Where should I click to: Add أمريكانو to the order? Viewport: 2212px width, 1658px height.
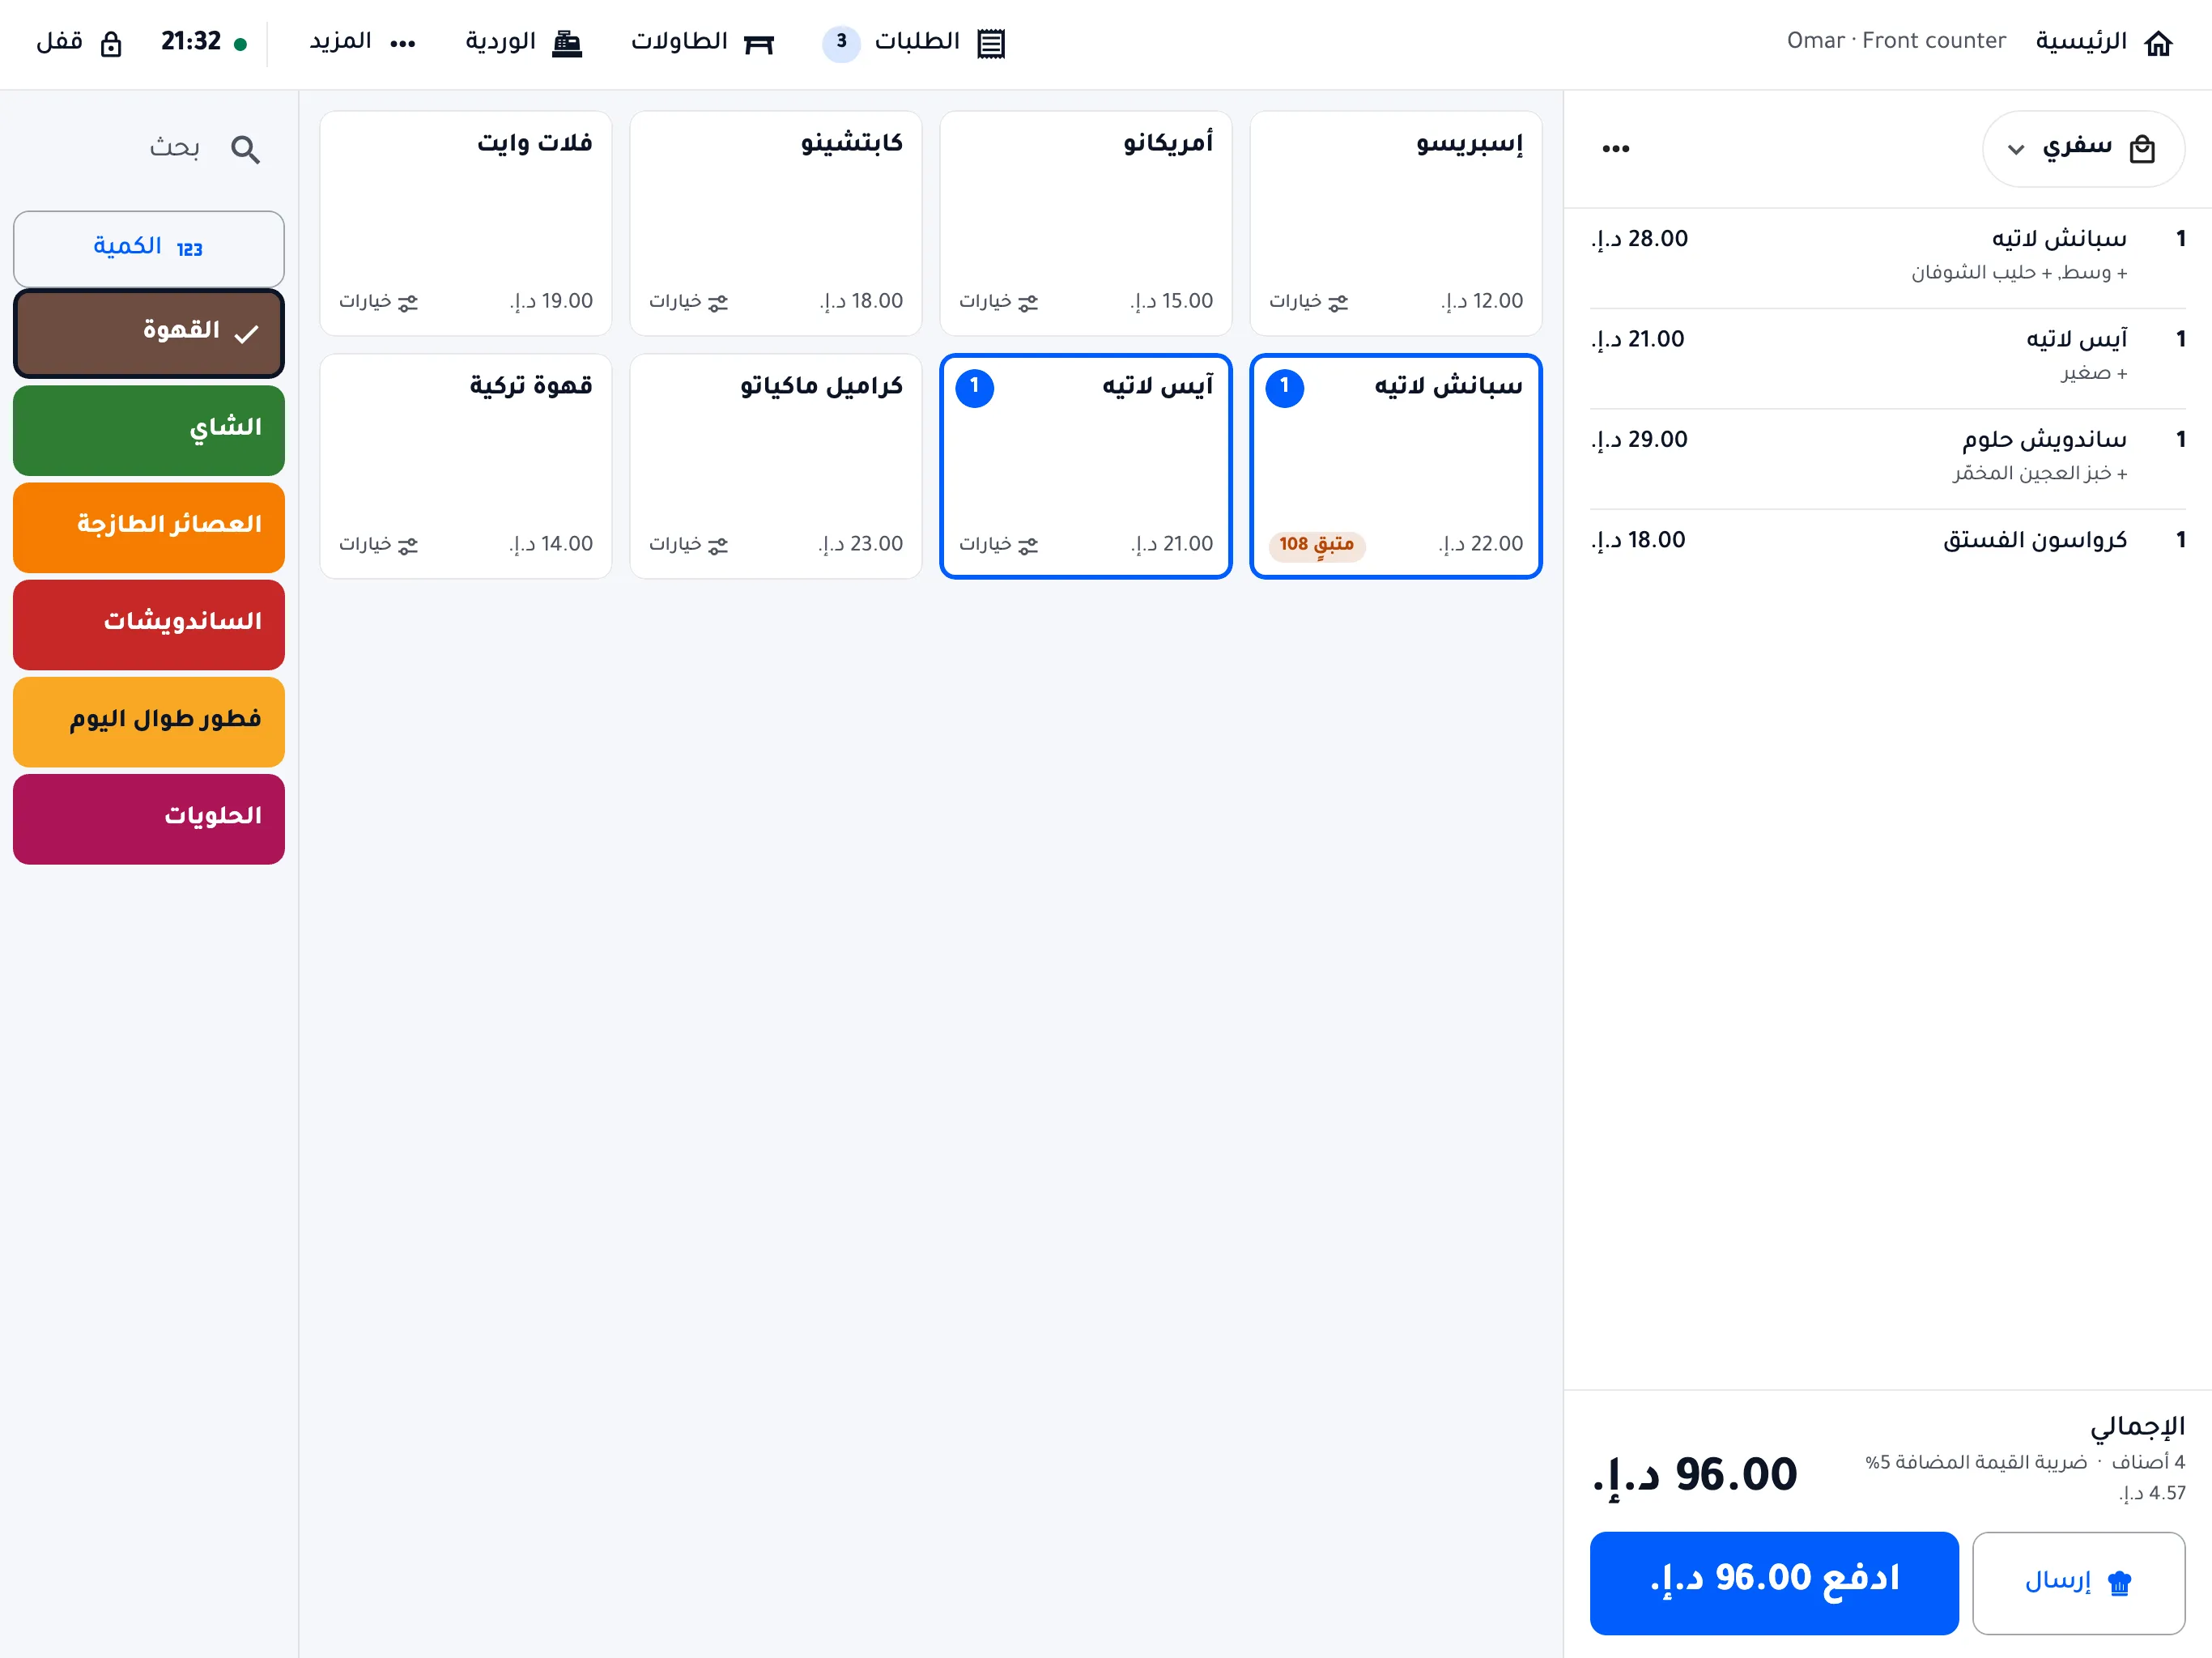click(1085, 222)
